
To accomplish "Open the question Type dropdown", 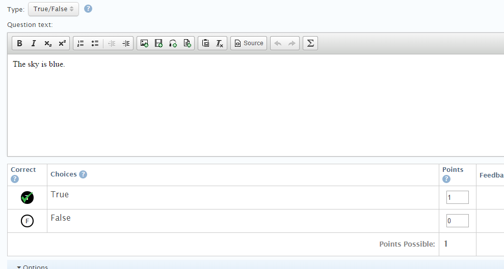I will 54,9.
